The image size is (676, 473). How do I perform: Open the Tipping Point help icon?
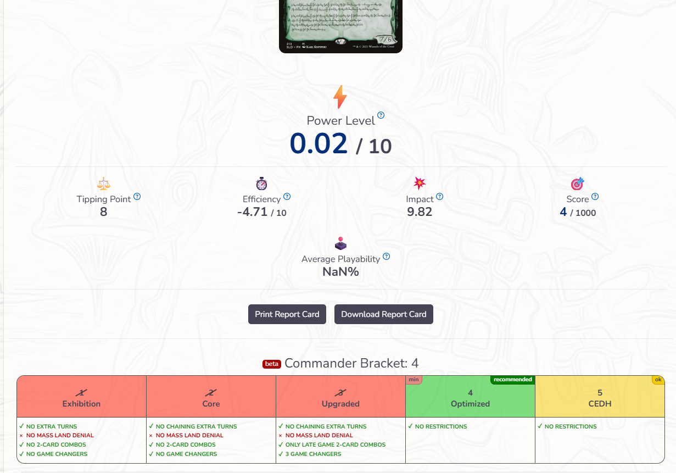click(x=137, y=196)
